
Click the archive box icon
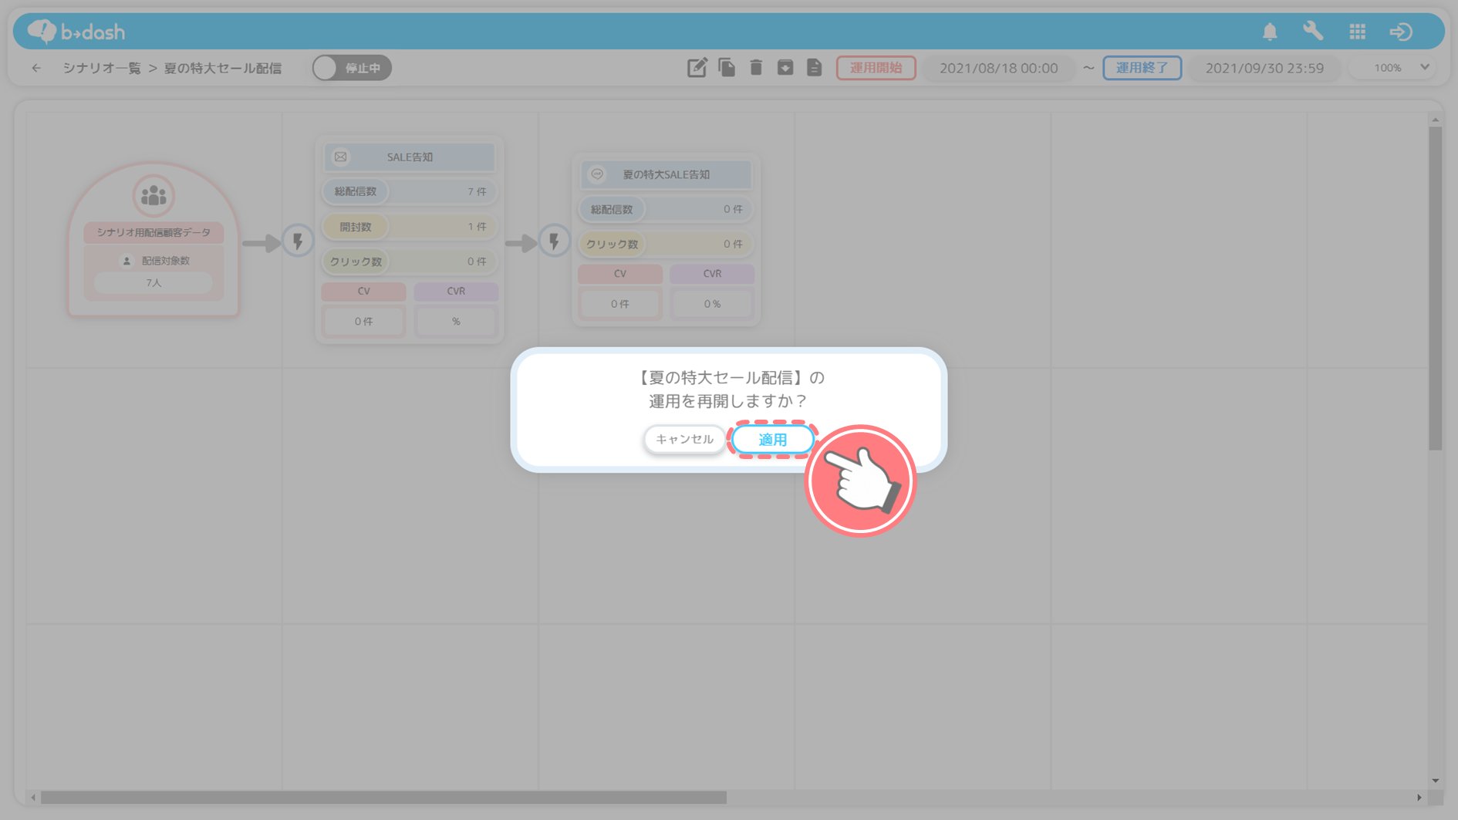pos(785,68)
